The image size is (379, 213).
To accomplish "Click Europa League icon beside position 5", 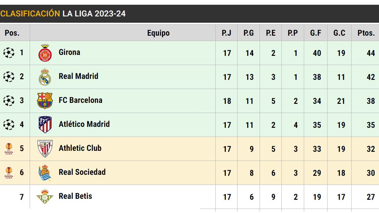I will [x=9, y=149].
